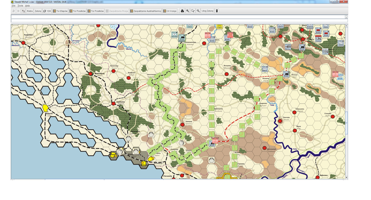Viewport: 371px width, 200px height.
Task: Open Zaopatrzenie Austria/Niemcy supply chart
Action: click(146, 11)
